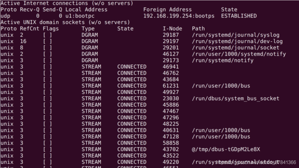Click the ESTABLISHED state of udp row
The width and height of the screenshot is (299, 168).
coord(239,16)
